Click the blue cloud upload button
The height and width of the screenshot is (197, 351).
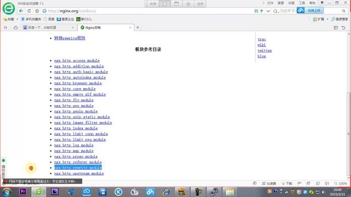[x=310, y=10]
